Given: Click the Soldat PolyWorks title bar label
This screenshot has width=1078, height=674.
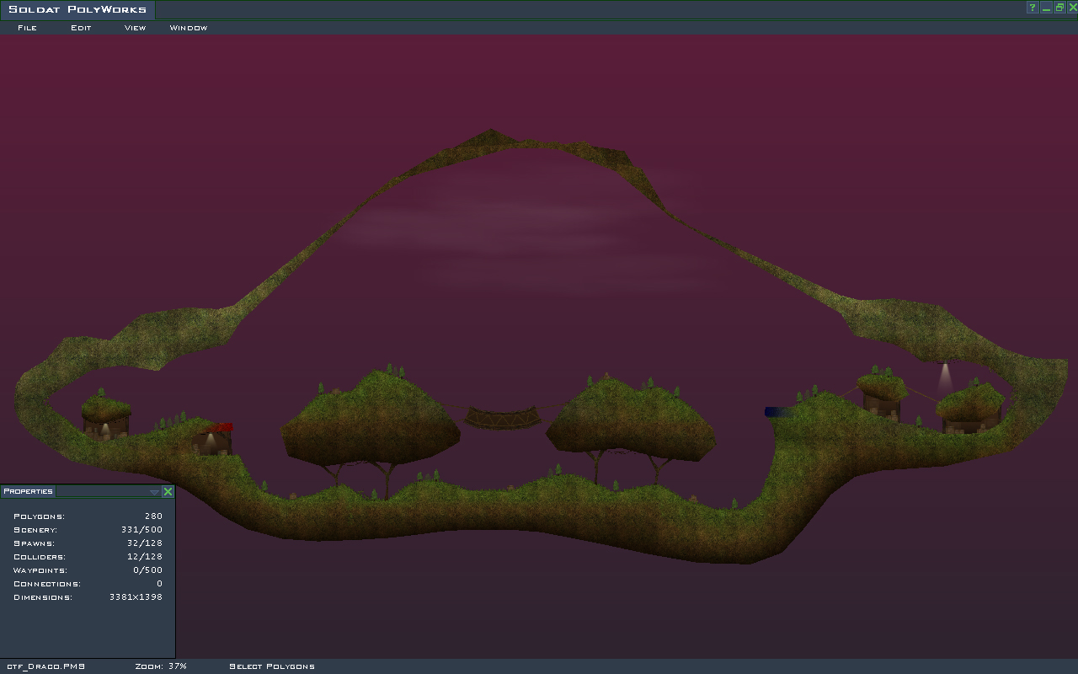Looking at the screenshot, I should pos(77,10).
